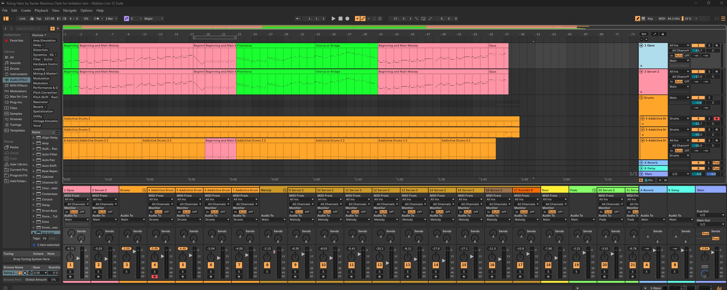Viewport: 727px width, 290px height.
Task: Open the Major scale dropdown
Action: [154, 19]
